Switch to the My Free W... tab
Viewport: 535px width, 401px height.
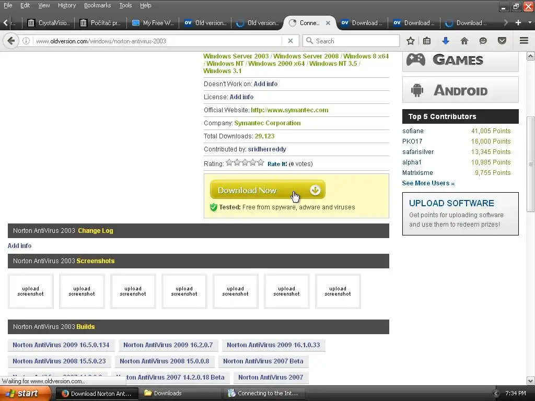[153, 23]
